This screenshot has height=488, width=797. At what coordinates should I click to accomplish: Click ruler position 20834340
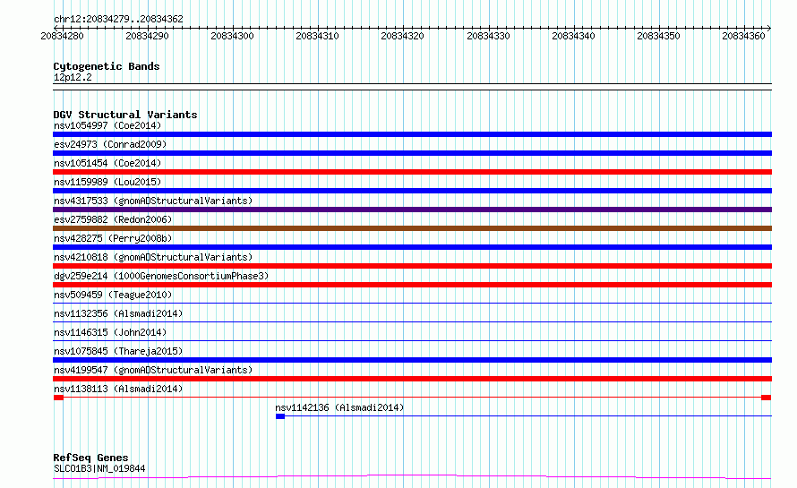coord(573,36)
